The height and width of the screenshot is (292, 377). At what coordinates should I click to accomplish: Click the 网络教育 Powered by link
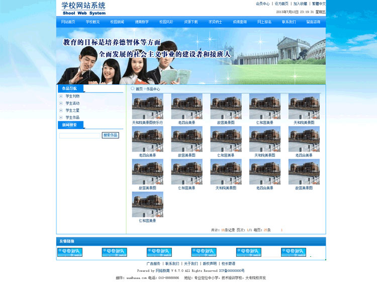(x=162, y=271)
